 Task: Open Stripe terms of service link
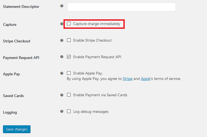pos(127,79)
